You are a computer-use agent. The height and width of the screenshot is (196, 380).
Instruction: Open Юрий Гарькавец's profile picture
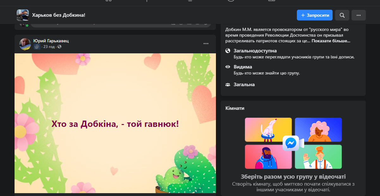(25, 44)
